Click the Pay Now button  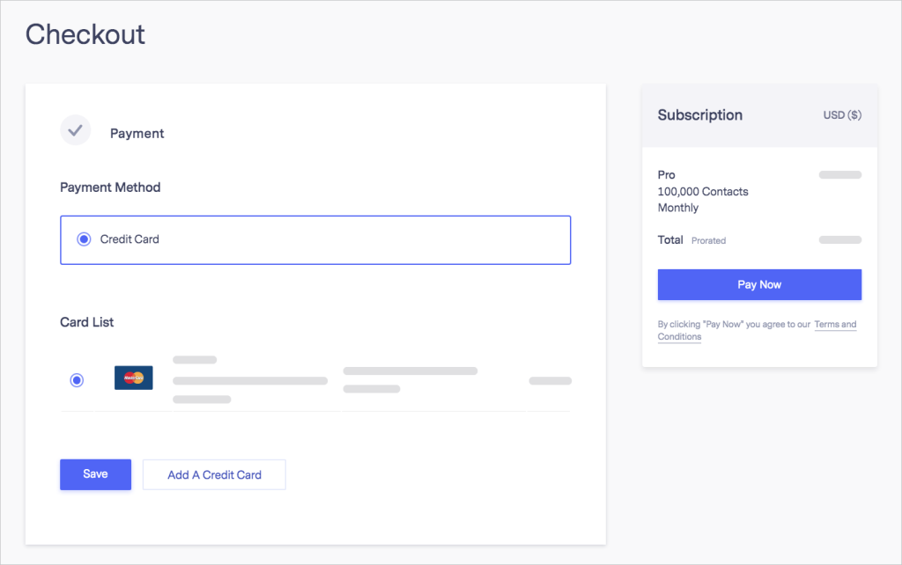[x=759, y=284]
